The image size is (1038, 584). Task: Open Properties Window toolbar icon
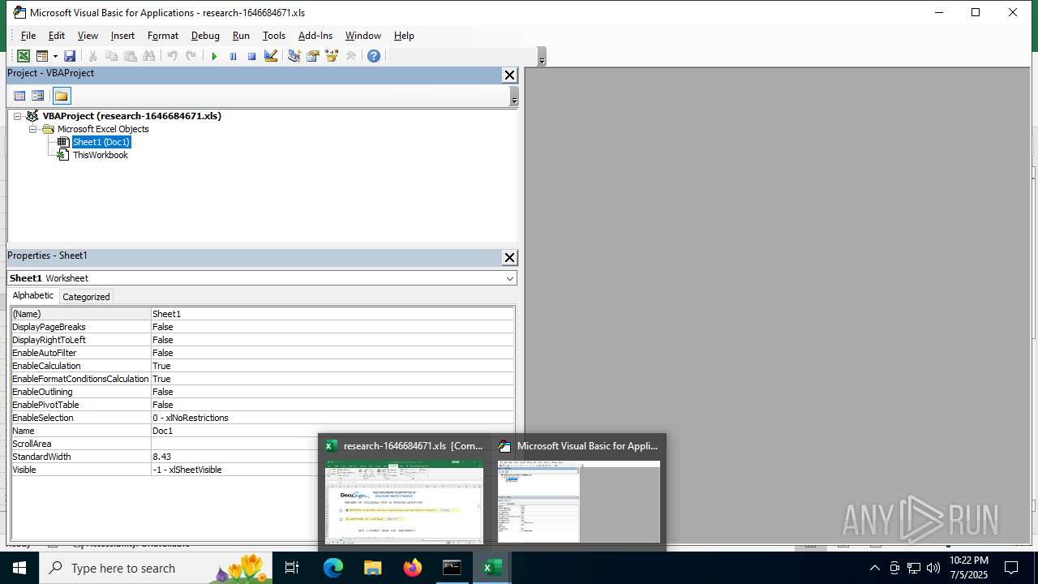(313, 56)
